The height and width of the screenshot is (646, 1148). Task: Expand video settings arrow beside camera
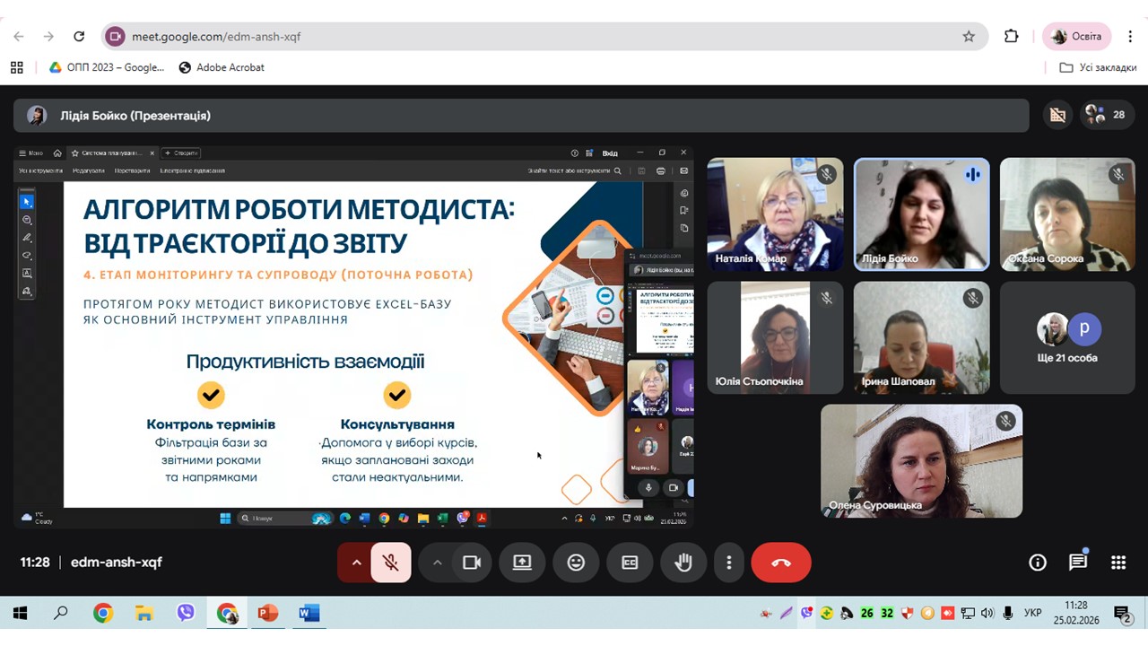[x=437, y=563]
